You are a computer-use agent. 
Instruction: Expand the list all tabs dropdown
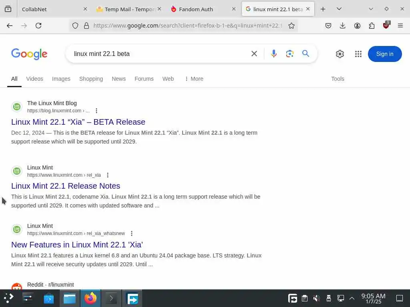pyautogui.click(x=339, y=9)
